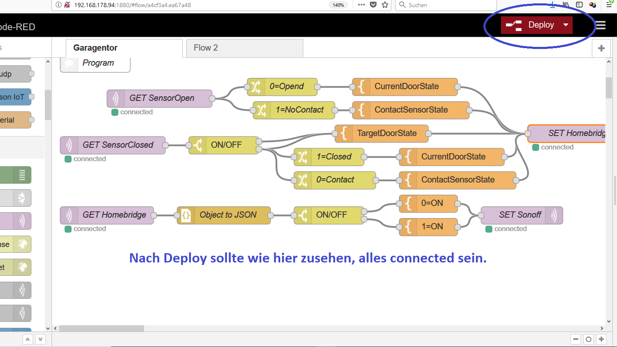Open browser page actions ellipsis menu
The image size is (617, 347).
pyautogui.click(x=361, y=5)
